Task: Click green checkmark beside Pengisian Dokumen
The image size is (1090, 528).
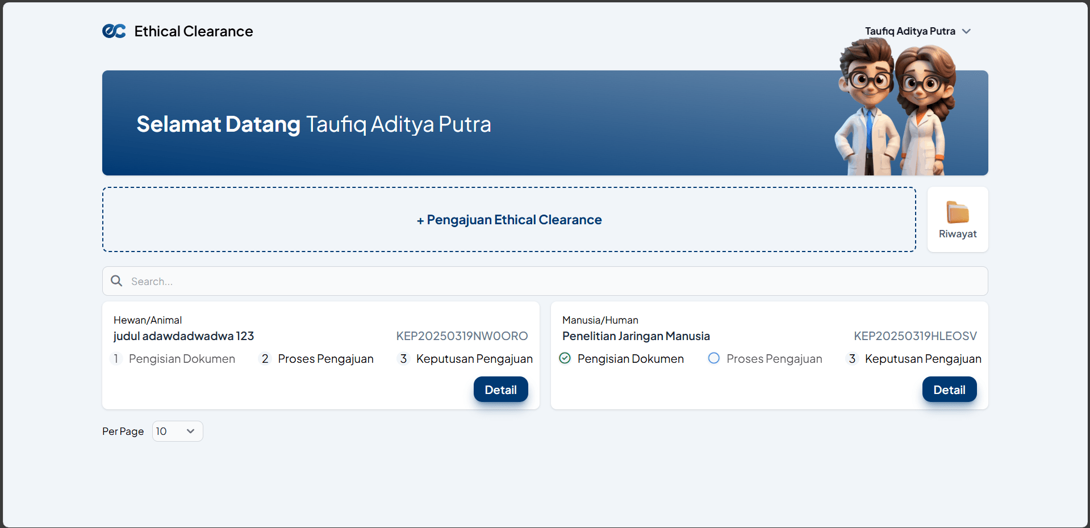Action: [565, 358]
